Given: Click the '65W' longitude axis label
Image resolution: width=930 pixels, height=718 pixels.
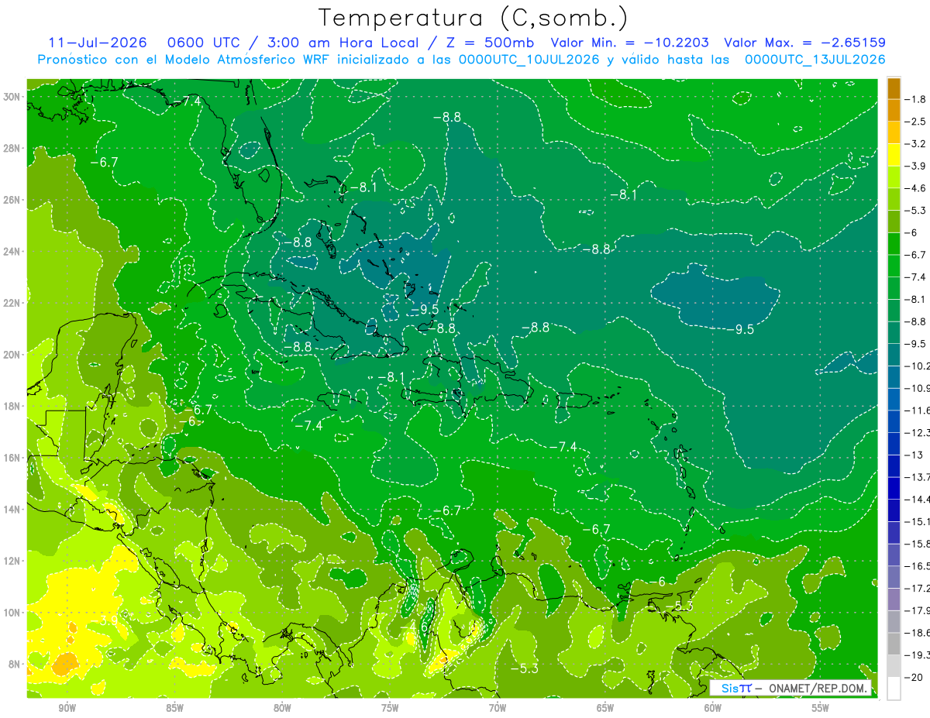Looking at the screenshot, I should point(605,708).
